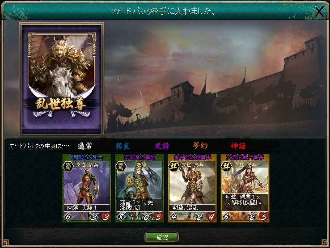Screen dimensions: 330x248
Task: Select the 麒麟営の死士 card
Action: [x=87, y=188]
